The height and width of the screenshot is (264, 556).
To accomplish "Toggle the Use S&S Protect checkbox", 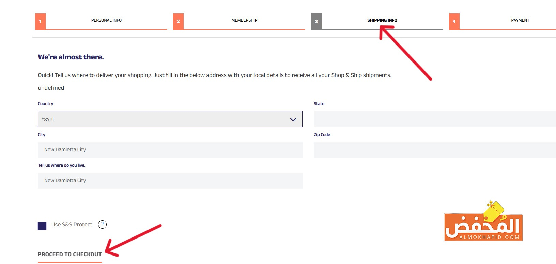I will [42, 226].
